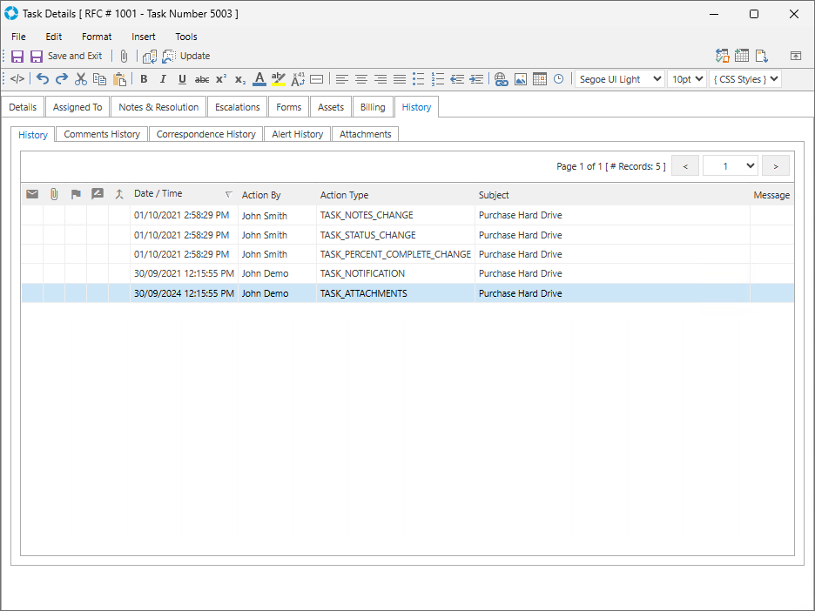
Task: Insert a hyperlink using the link icon
Action: [x=501, y=79]
